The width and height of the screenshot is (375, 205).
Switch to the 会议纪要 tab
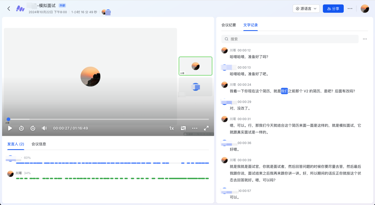tap(228, 25)
